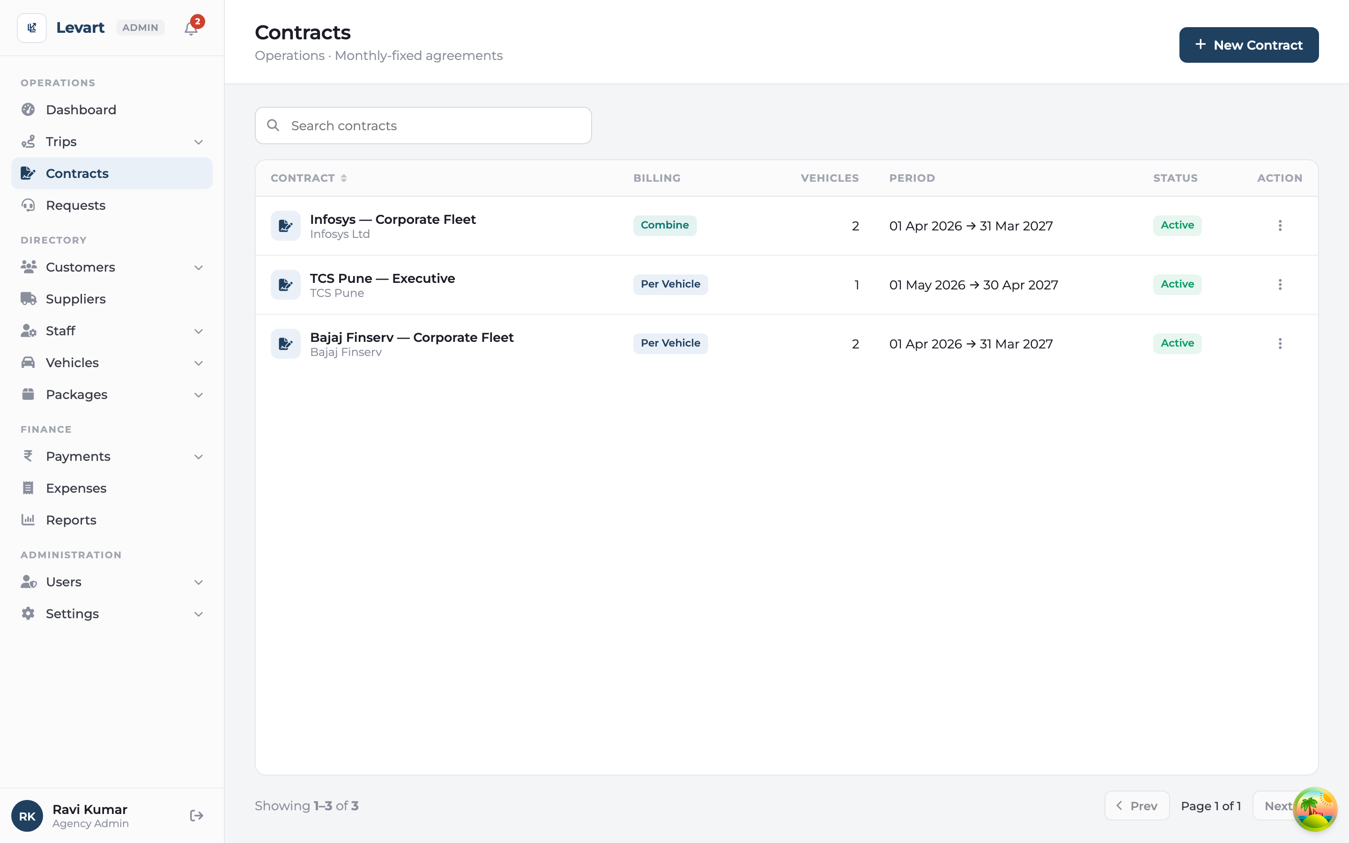Open actions menu for TCS Pune contract
The height and width of the screenshot is (843, 1349).
[x=1280, y=284]
